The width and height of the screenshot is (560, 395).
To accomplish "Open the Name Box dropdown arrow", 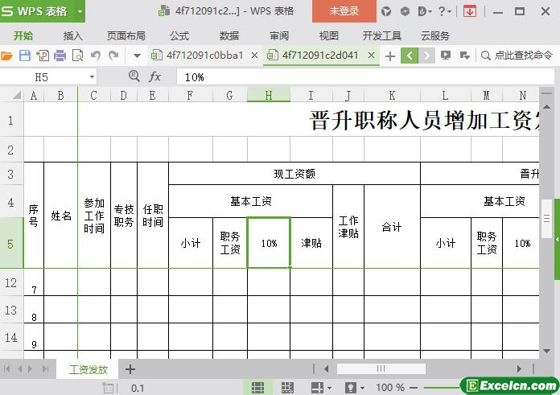I will click(x=92, y=76).
